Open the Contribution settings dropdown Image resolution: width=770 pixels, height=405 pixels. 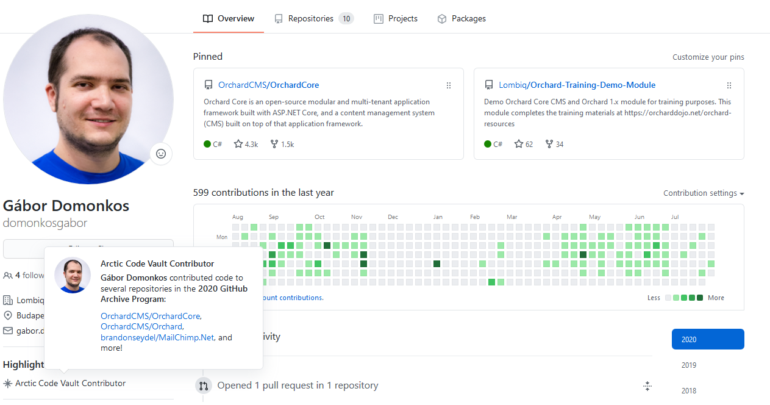704,193
